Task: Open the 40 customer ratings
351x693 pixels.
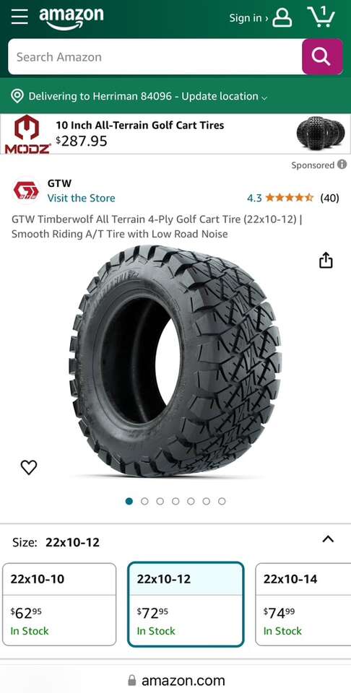Action: coord(329,198)
